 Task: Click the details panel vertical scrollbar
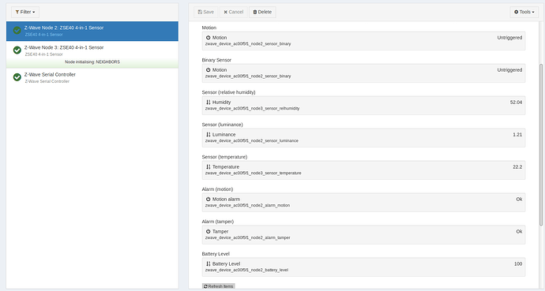541,145
